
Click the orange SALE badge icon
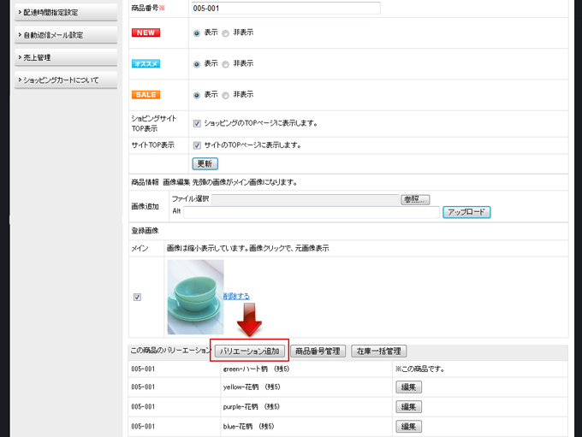click(145, 95)
